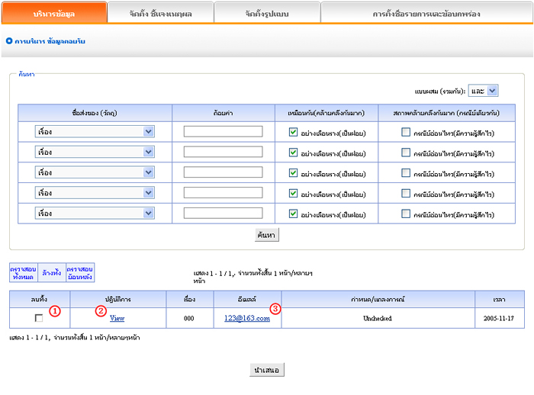Image resolution: width=534 pixels, height=395 pixels.
Task: Uncheck the fourth row fuzzy match checkbox
Action: (293, 193)
